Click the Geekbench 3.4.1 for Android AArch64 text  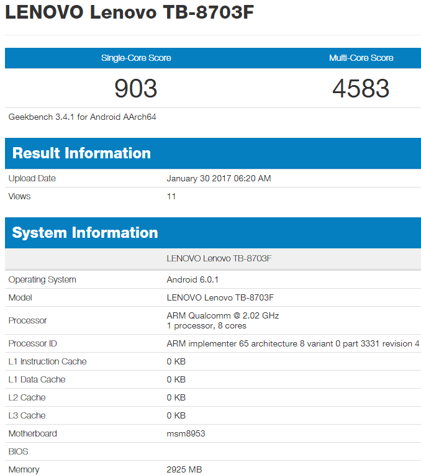[82, 117]
